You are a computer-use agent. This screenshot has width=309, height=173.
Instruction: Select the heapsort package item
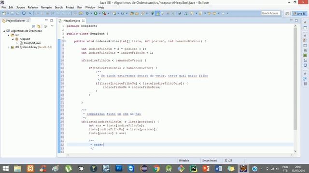[25, 39]
